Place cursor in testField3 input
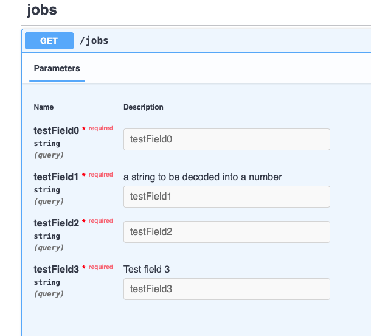The height and width of the screenshot is (336, 371). (226, 289)
